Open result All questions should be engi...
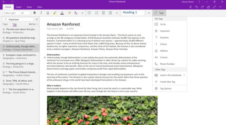Image resolution: width=226 pixels, height=125 pixels. pyautogui.click(x=20, y=39)
